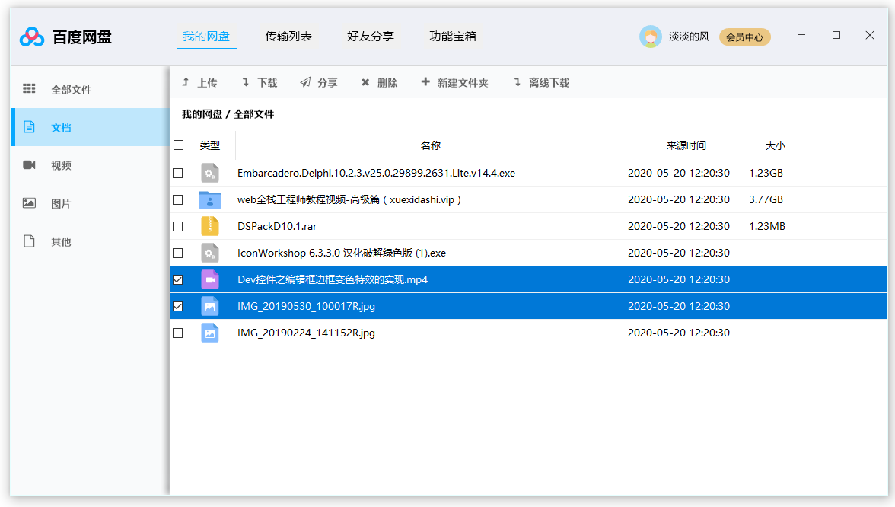
Task: Click the timestamp in the DSPackD10.1.rar row
Action: tap(679, 226)
